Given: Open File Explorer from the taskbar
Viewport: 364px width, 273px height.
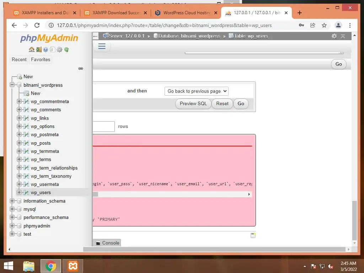Looking at the screenshot, I should 29,266.
